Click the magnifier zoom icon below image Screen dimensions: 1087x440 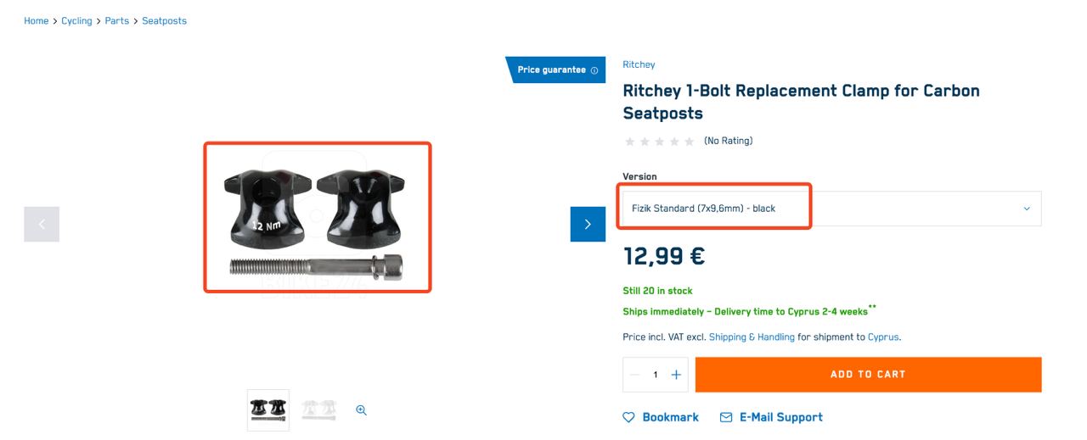point(361,410)
